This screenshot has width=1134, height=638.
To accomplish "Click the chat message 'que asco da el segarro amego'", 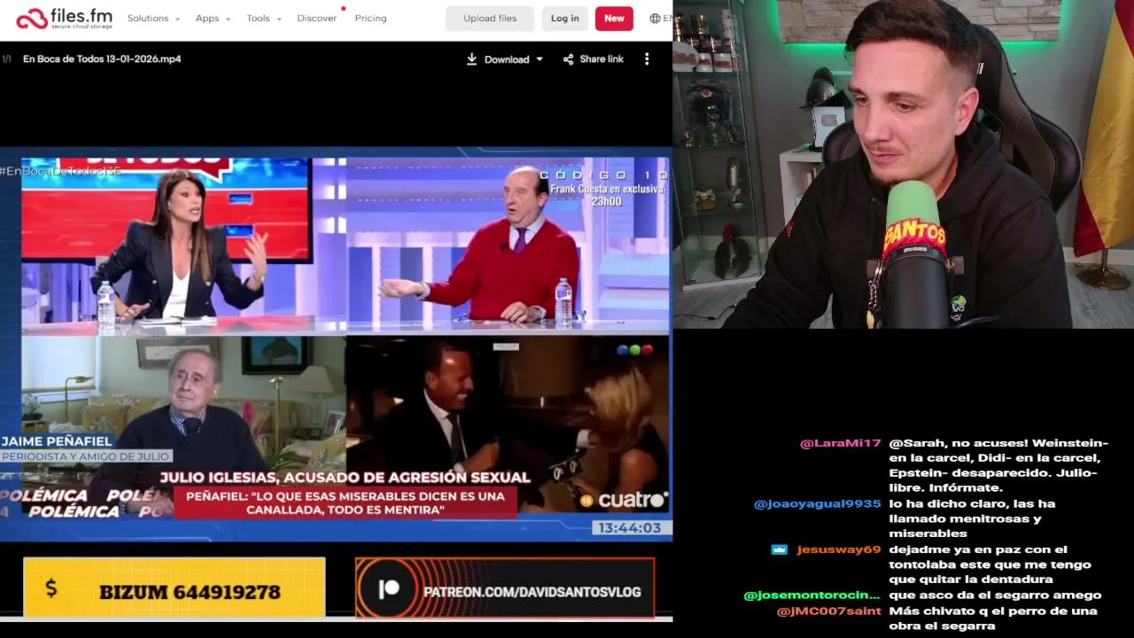I will click(995, 595).
